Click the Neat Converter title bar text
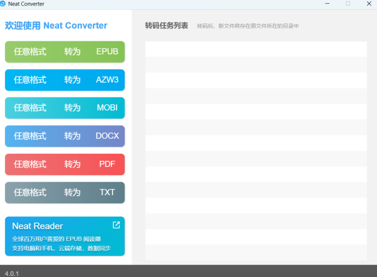The image size is (377, 277). pos(26,4)
